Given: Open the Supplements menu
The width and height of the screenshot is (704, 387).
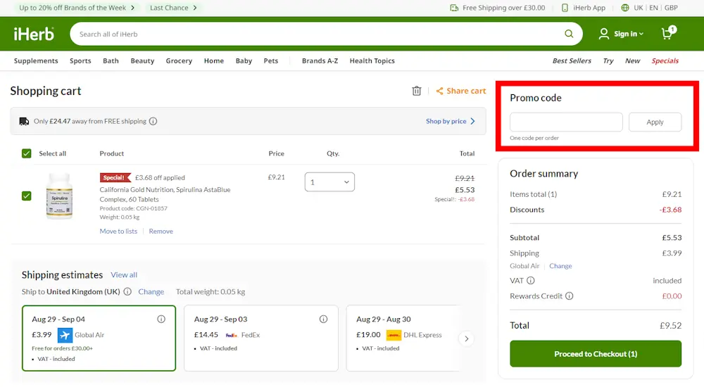Looking at the screenshot, I should click(36, 61).
